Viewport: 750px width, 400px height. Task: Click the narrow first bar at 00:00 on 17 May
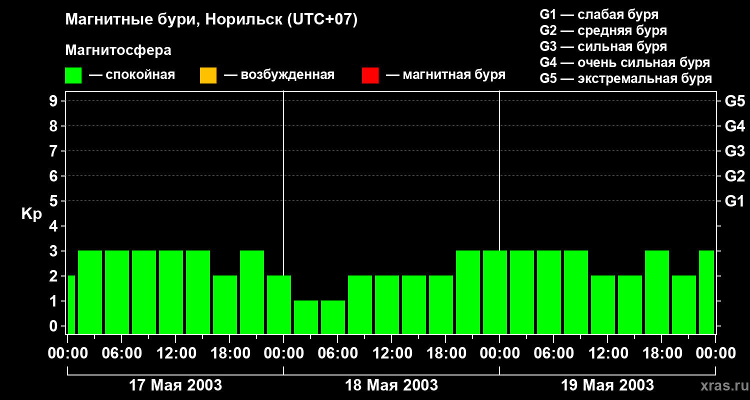[x=71, y=304]
